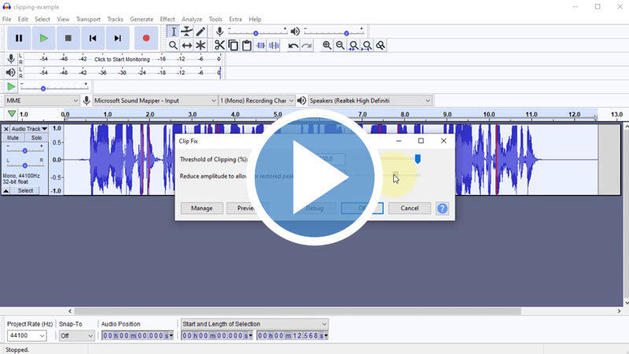This screenshot has width=629, height=354.
Task: Click the Undo arrow icon
Action: click(293, 46)
